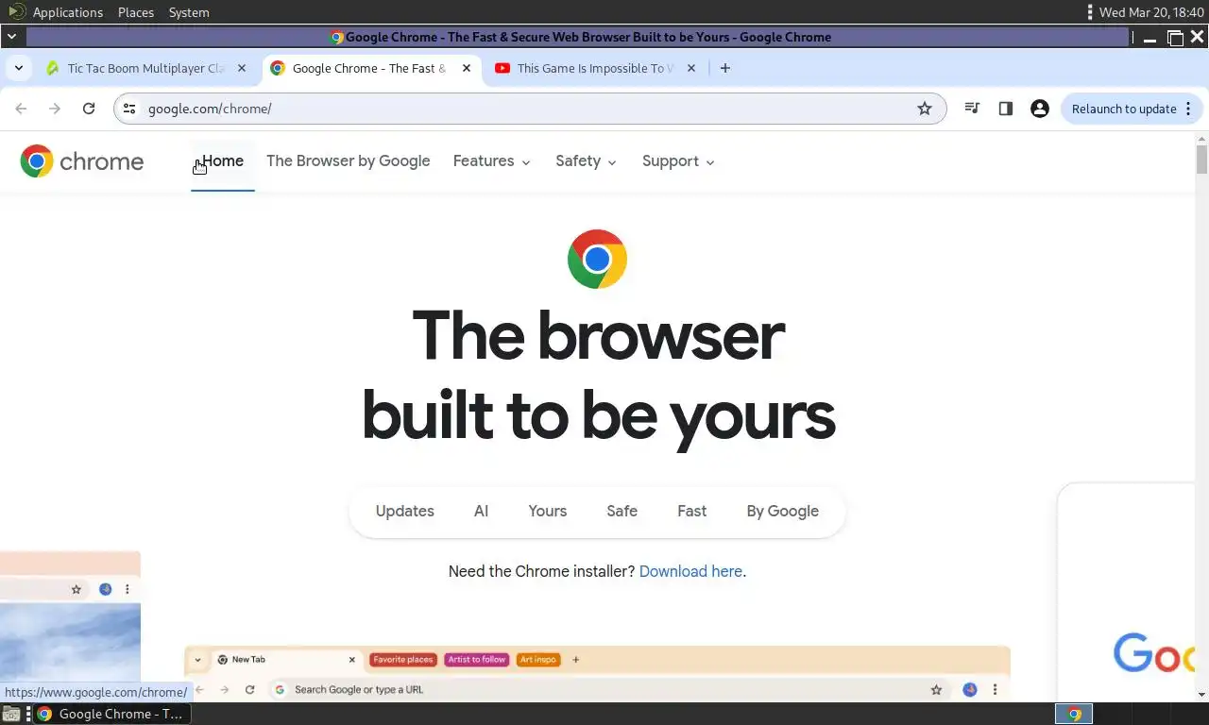Jump to the Safe section
Image resolution: width=1209 pixels, height=725 pixels.
pyautogui.click(x=622, y=511)
